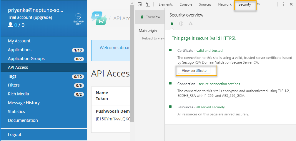Select API Access in sidebar

click(44, 67)
